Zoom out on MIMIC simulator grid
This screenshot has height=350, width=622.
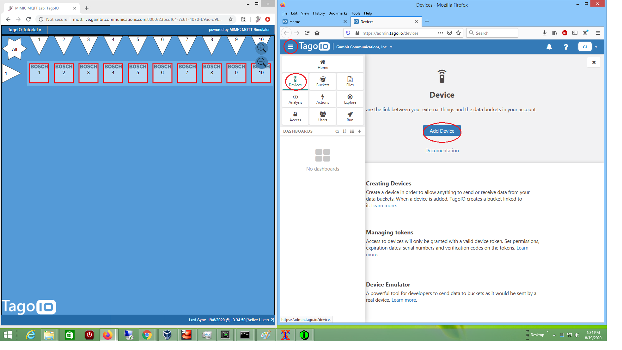click(x=261, y=62)
